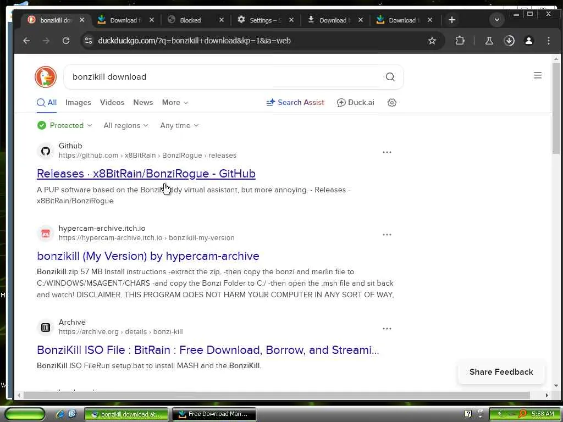The image size is (563, 422).
Task: Click the vertical scrollbar thumb
Action: click(x=556, y=108)
